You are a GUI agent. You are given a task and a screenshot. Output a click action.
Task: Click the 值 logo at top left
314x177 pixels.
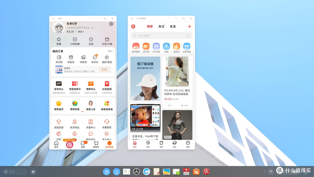click(133, 26)
